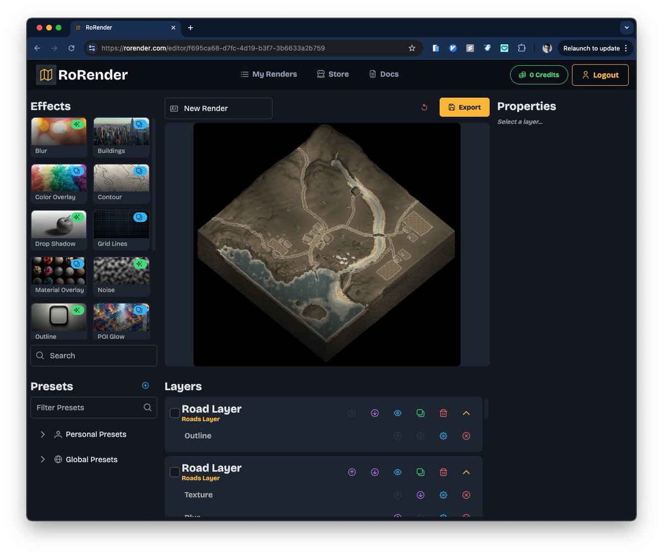Expand the Global Presets group
The image size is (663, 556).
pos(43,460)
